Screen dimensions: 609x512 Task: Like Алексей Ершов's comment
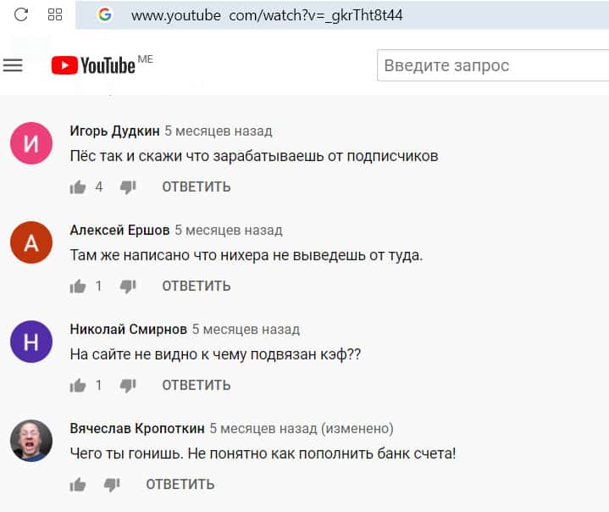(x=78, y=287)
